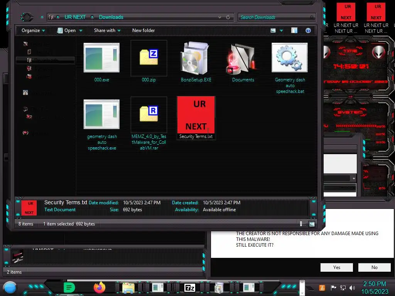Click the Action Center flag tray icon
The image size is (395, 296).
coord(333,288)
